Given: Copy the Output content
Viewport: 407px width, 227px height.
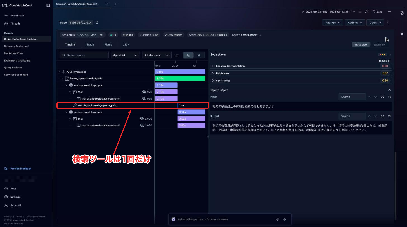Looking at the screenshot, I should (x=389, y=116).
